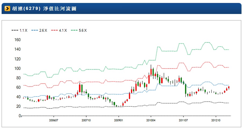This screenshot has width=242, height=128.
Task: Click the 40 y-axis label
Action: pos(18,97)
